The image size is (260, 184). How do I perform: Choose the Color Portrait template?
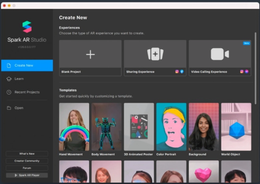click(x=171, y=127)
